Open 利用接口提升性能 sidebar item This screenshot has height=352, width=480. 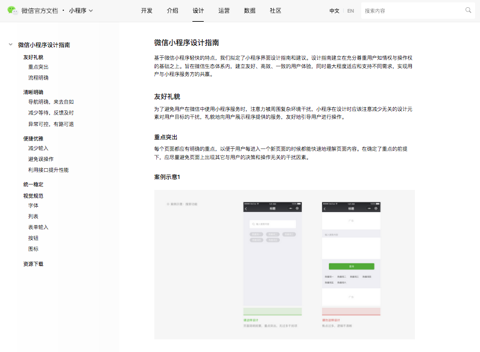[x=48, y=170]
